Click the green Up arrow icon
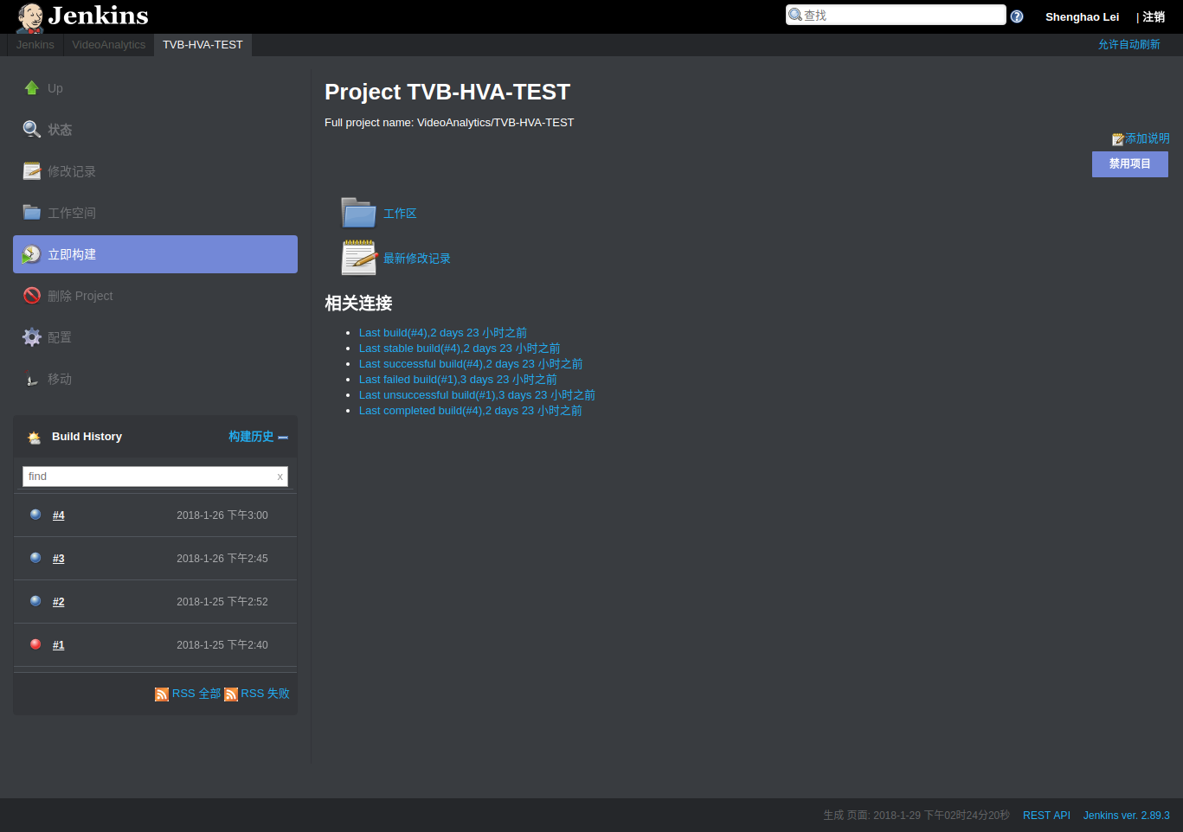This screenshot has height=832, width=1183. [32, 87]
